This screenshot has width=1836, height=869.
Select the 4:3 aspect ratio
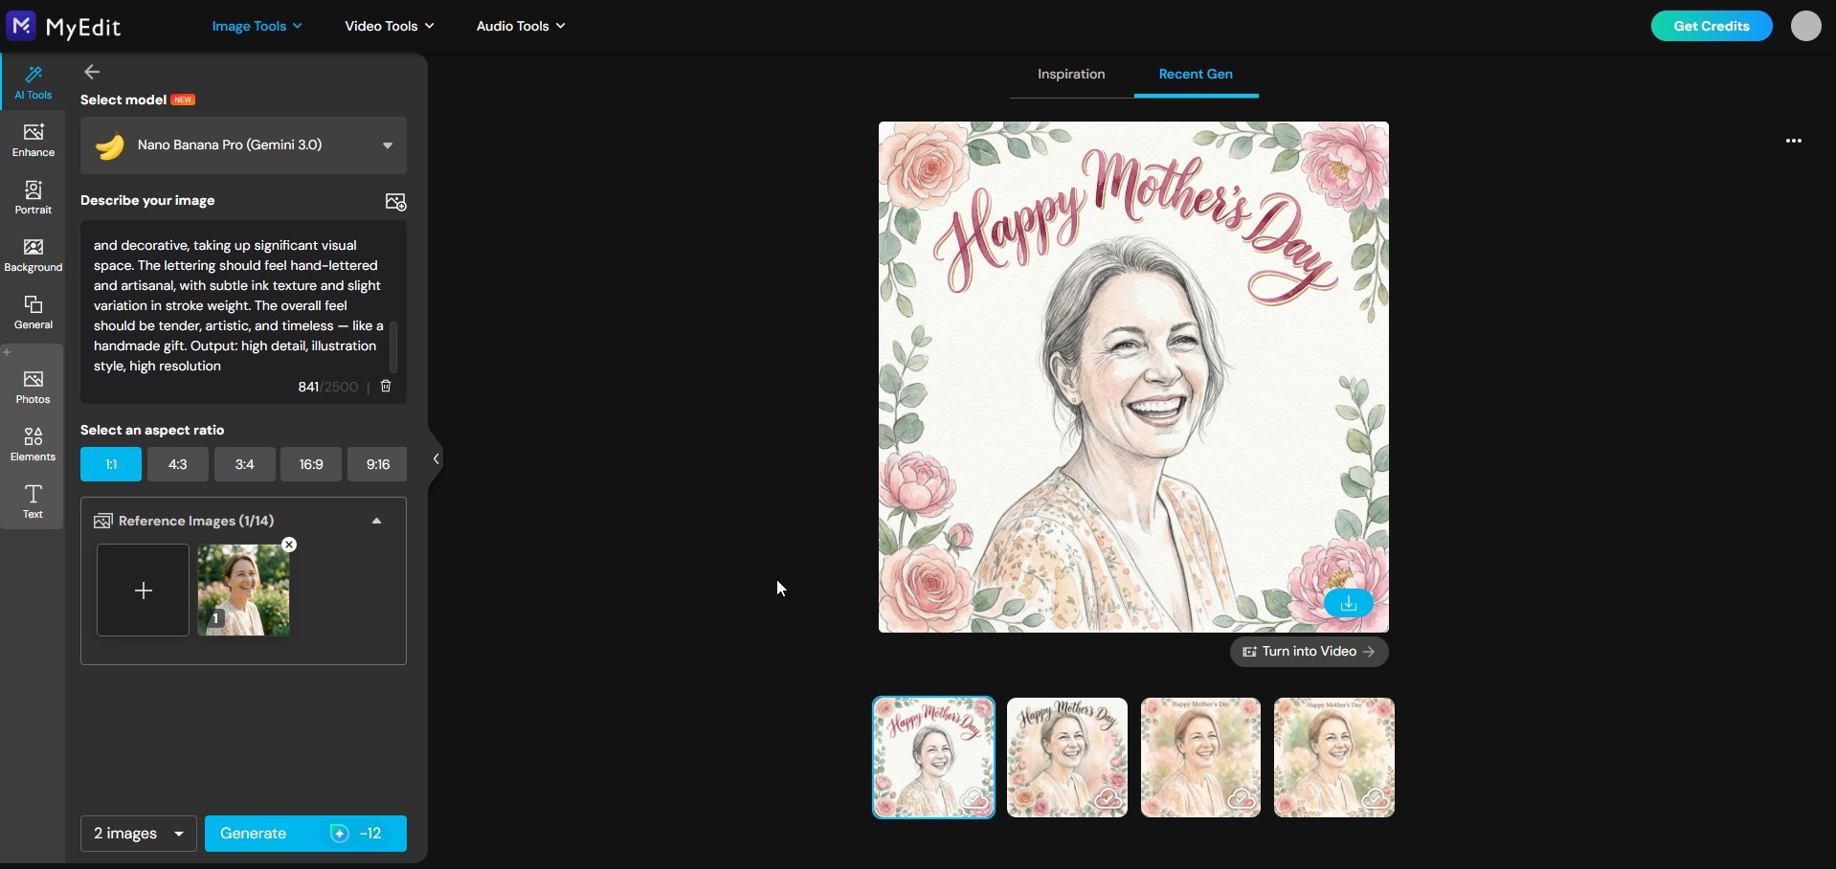177,464
